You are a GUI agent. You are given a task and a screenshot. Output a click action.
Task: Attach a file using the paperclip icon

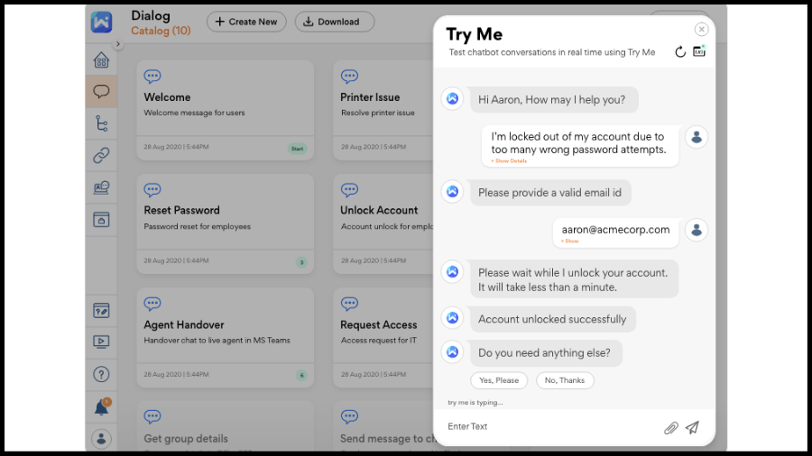click(670, 427)
